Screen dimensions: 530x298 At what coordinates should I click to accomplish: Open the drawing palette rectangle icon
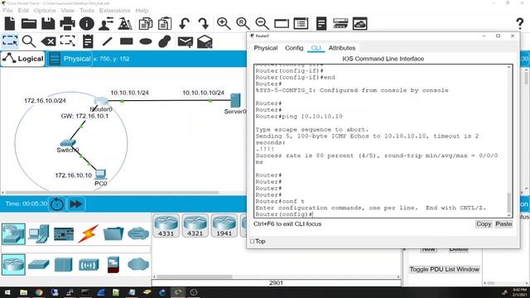(282, 24)
